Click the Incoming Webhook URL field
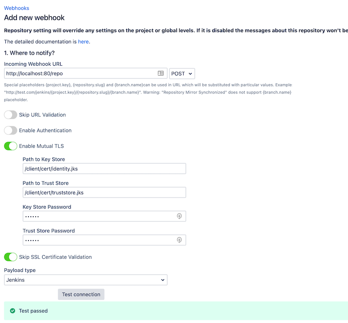The height and width of the screenshot is (323, 348). pyautogui.click(x=80, y=74)
